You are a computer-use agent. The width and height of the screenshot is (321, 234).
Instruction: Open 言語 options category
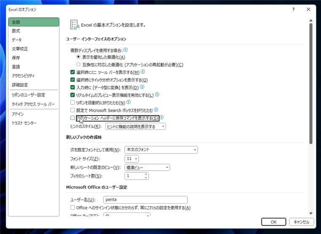[34, 67]
